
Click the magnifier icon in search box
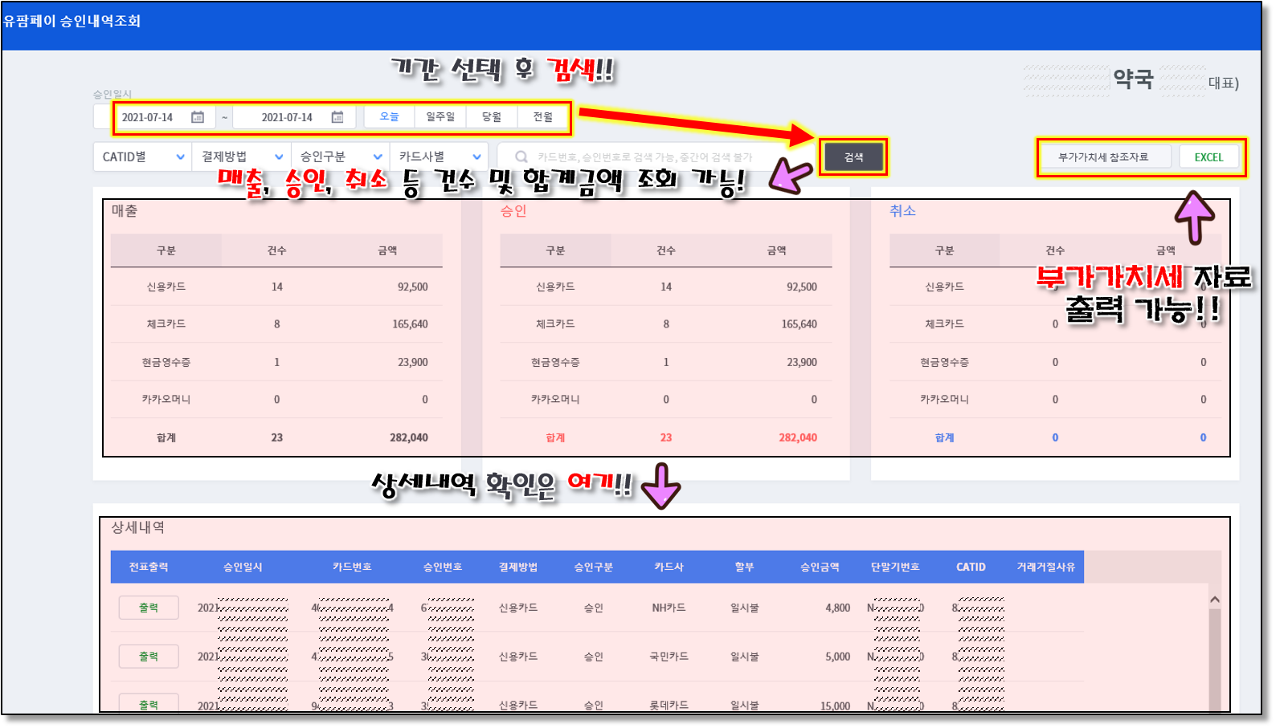(x=521, y=157)
